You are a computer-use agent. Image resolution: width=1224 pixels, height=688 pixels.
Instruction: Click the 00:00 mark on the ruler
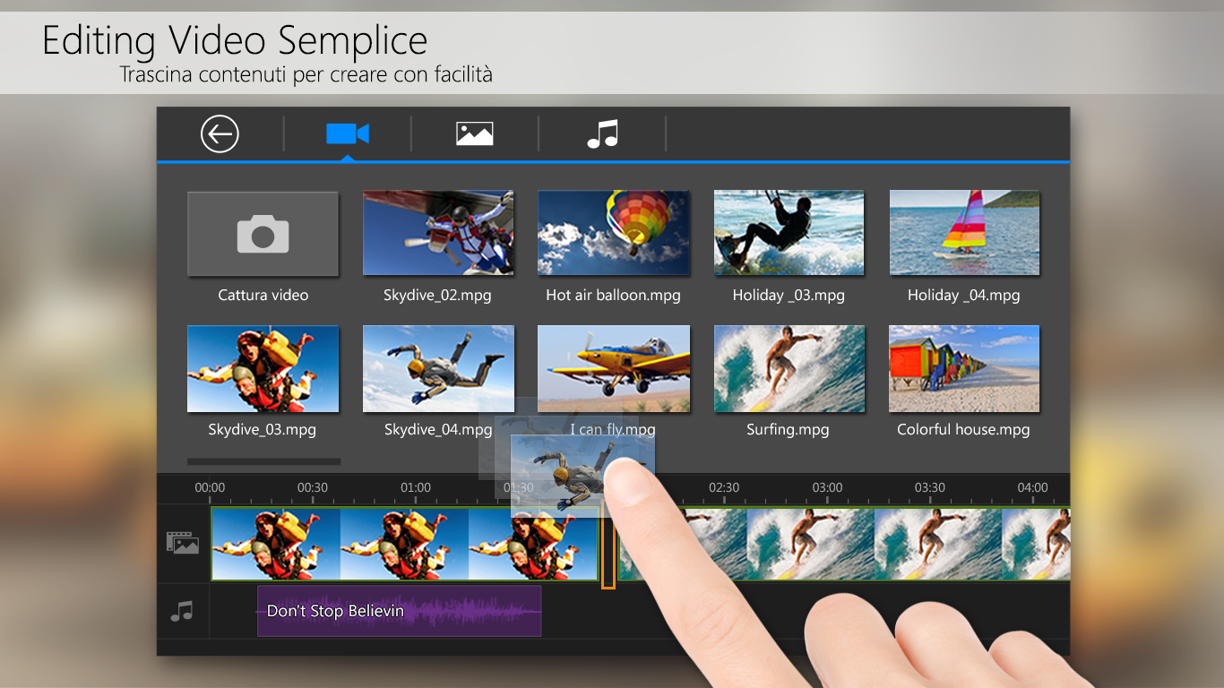[x=211, y=487]
